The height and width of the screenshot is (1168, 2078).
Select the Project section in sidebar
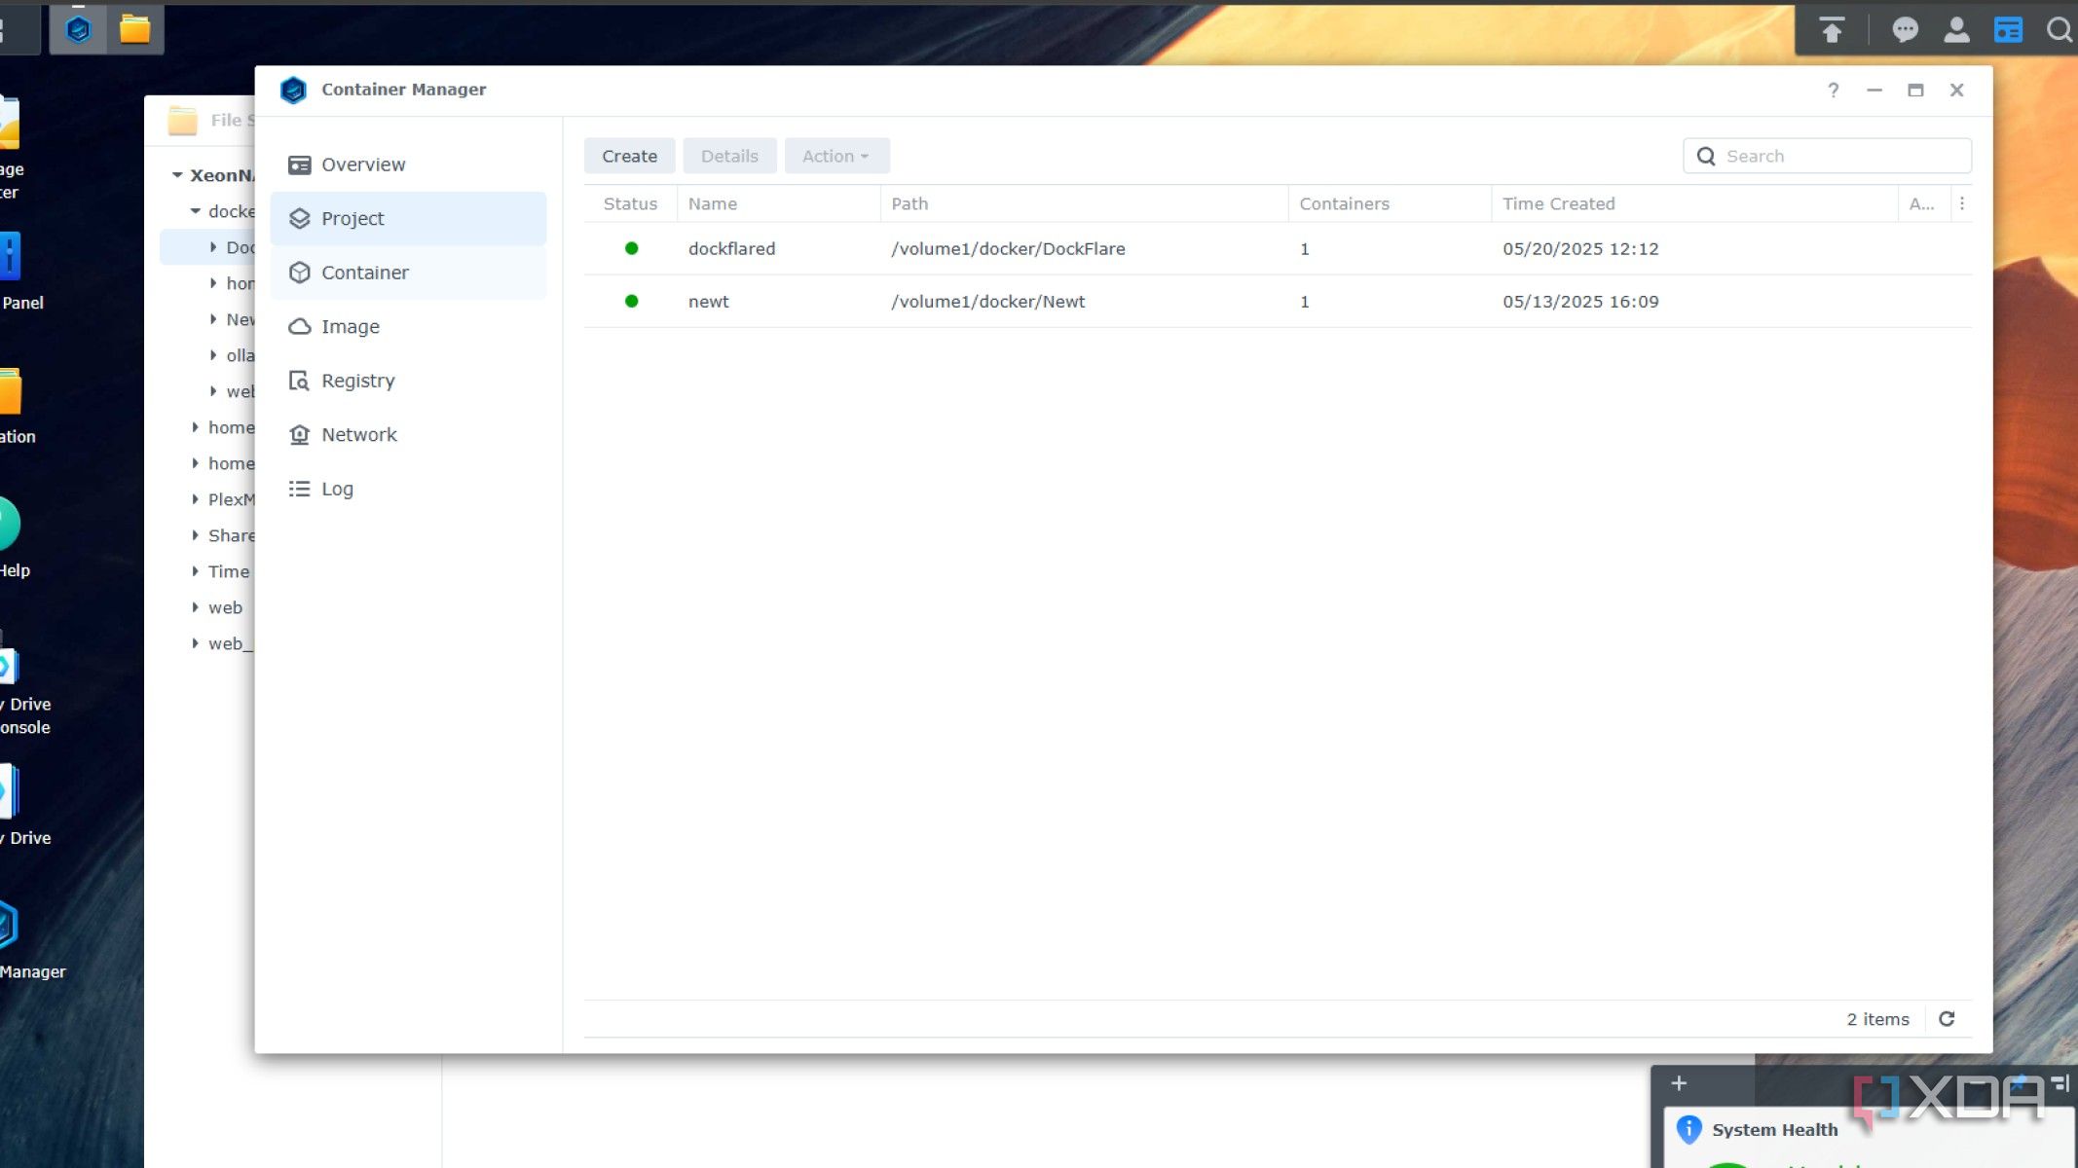[x=408, y=218]
